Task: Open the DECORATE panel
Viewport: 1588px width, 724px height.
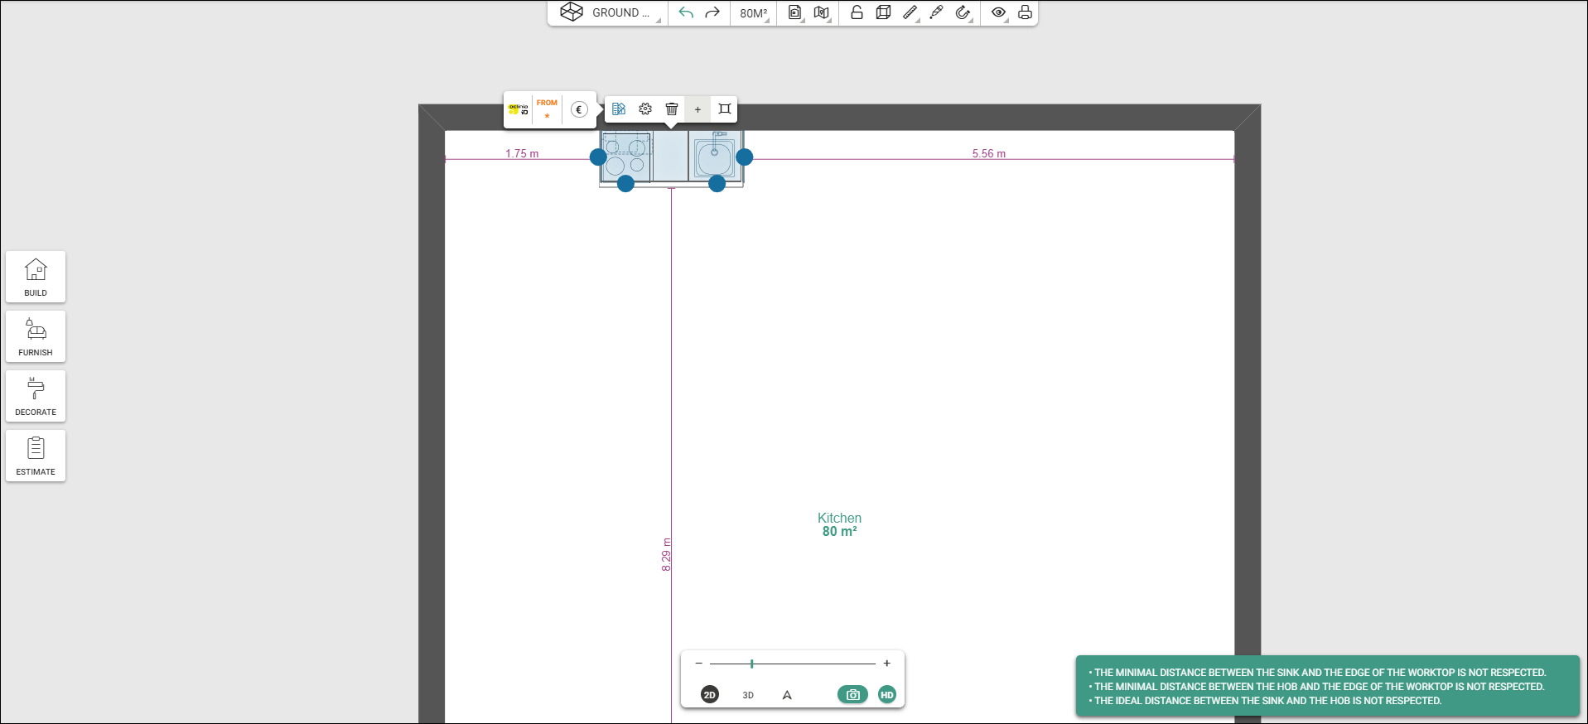Action: click(x=36, y=396)
